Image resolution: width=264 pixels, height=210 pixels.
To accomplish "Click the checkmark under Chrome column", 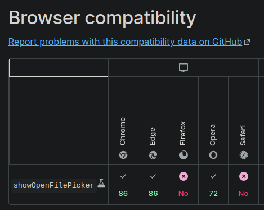I will pos(123,176).
